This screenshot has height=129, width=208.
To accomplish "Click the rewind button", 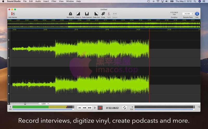I will pyautogui.click(x=84, y=108).
